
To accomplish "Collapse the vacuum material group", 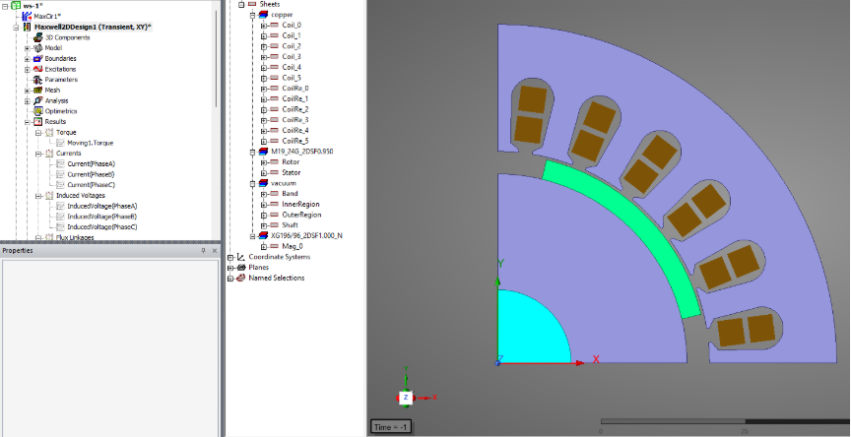I will click(x=251, y=183).
